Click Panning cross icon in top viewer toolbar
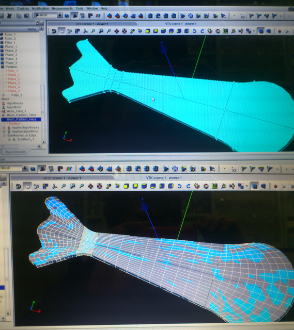 116,31
